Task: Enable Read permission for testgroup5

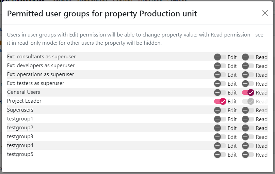Action: (248, 155)
